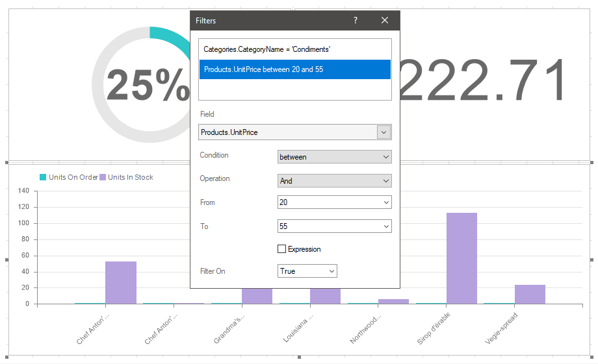Open the From value dropdown
Viewport: 598px width, 364px height.
[386, 202]
